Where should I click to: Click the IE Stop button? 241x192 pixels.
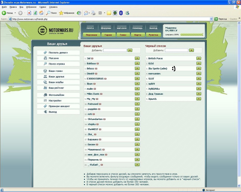pyautogui.click(x=29, y=13)
